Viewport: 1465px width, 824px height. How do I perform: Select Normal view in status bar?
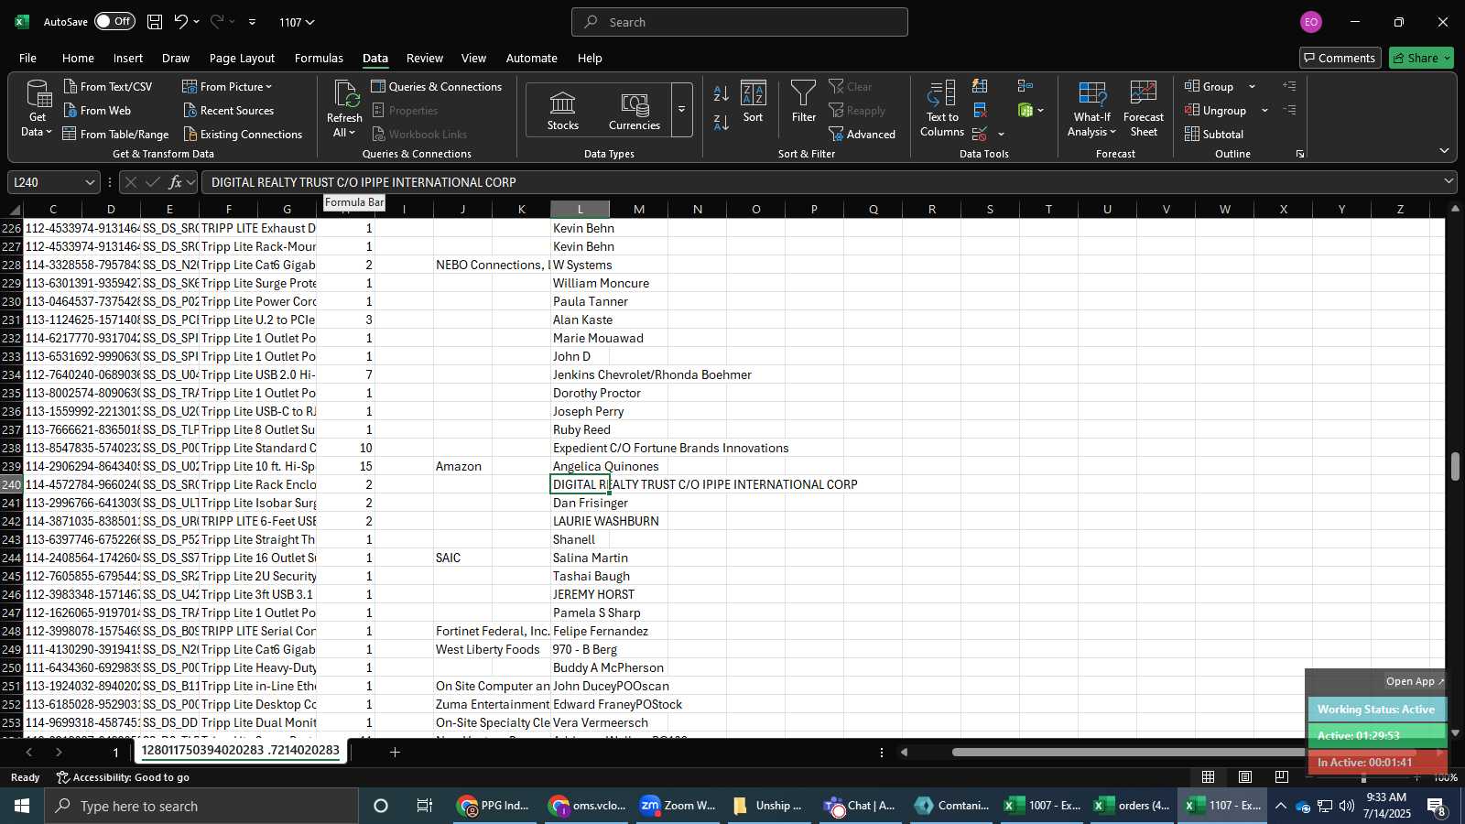pos(1209,777)
